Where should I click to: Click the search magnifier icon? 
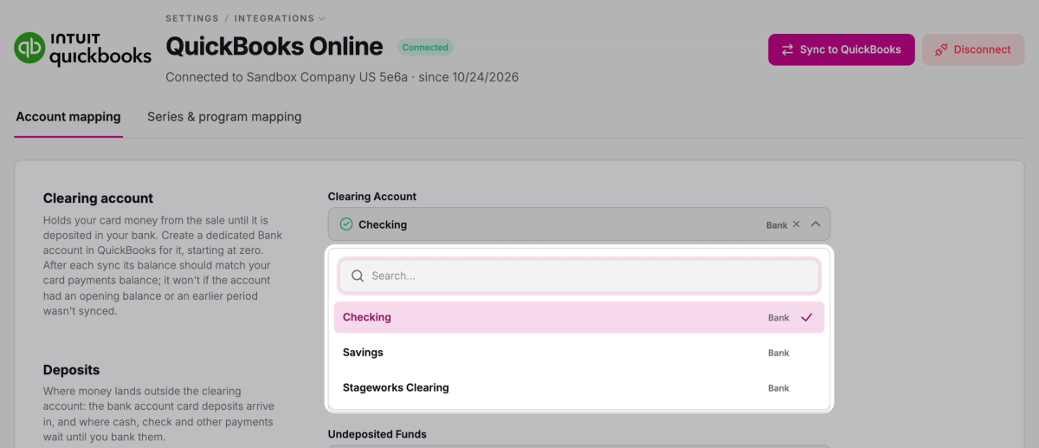point(358,276)
